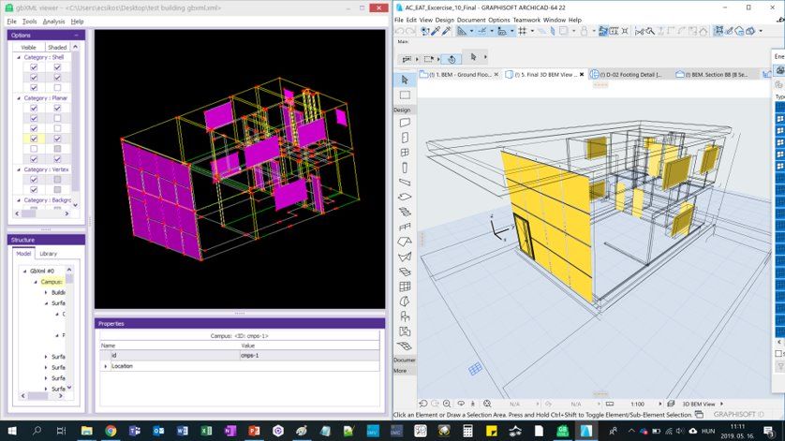Activate Pick Up Parameters eyedropper icon
This screenshot has height=441, width=785.
click(x=436, y=31)
